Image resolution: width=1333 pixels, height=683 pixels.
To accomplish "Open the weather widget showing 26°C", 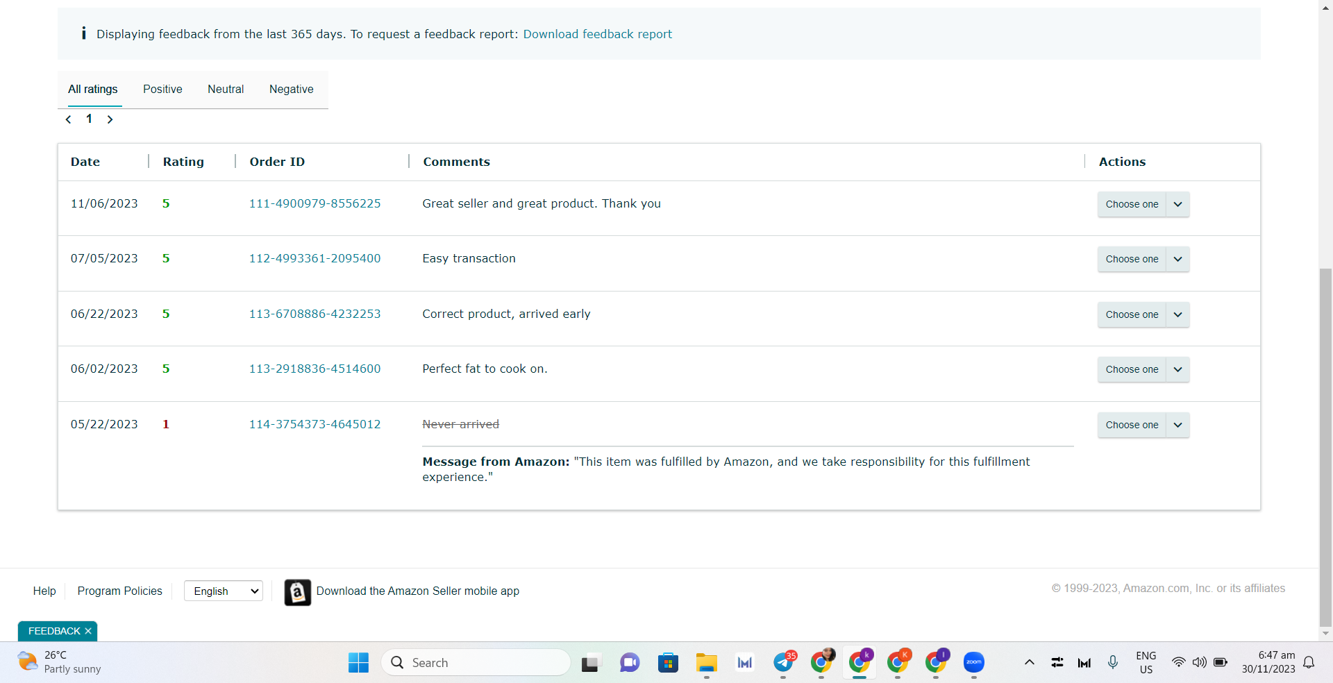I will (59, 662).
